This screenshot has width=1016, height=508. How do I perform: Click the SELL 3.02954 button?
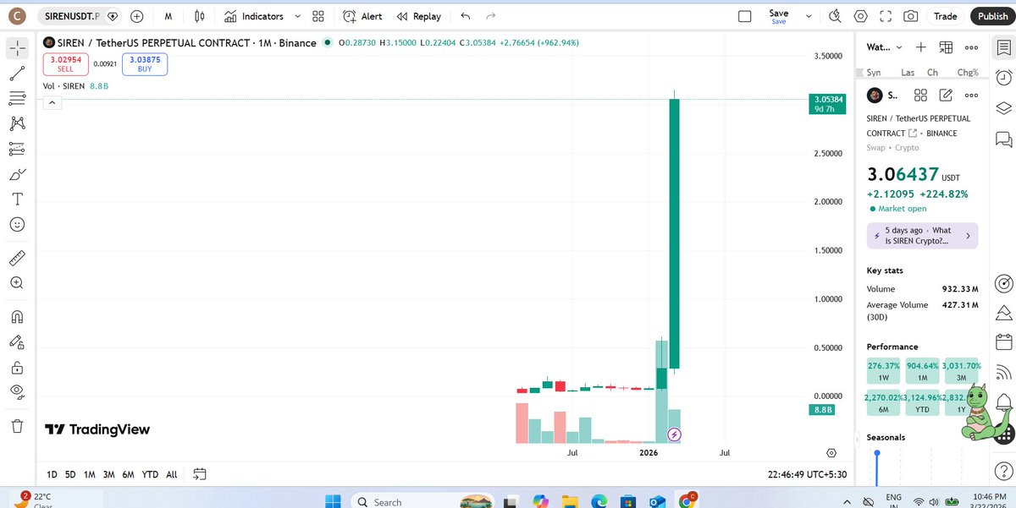click(x=66, y=64)
